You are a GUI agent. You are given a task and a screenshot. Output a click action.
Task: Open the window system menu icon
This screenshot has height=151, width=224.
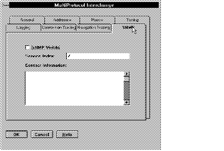tap(6, 5)
